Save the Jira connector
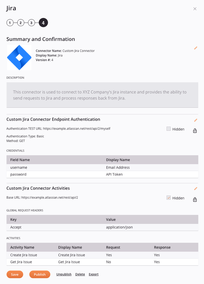The height and width of the screenshot is (284, 204). pyautogui.click(x=15, y=274)
